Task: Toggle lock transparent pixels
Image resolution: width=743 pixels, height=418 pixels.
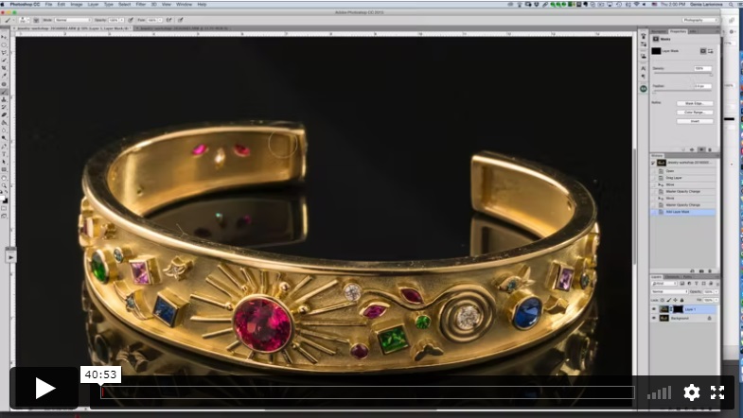Action: (663, 300)
